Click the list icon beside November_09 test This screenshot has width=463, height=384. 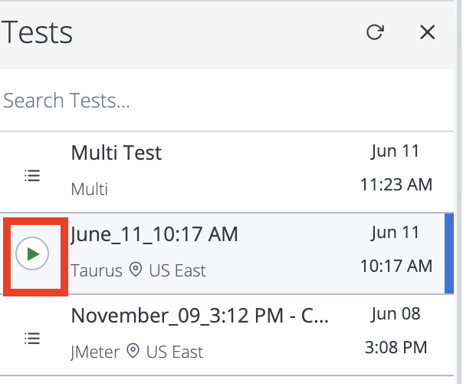point(32,338)
